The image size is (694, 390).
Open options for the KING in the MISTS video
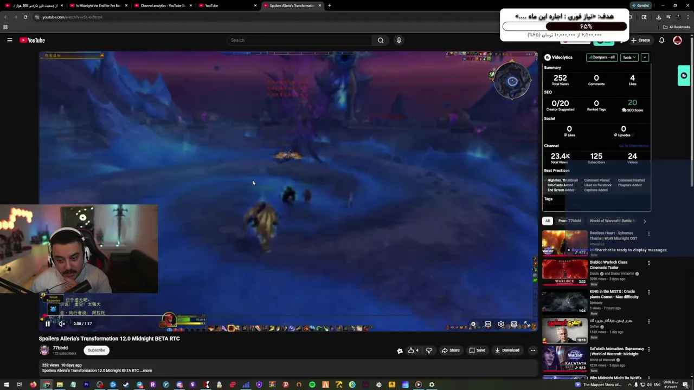(x=648, y=292)
